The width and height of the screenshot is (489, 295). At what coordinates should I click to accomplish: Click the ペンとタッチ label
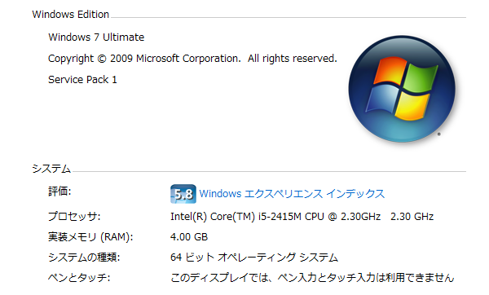[x=79, y=278]
